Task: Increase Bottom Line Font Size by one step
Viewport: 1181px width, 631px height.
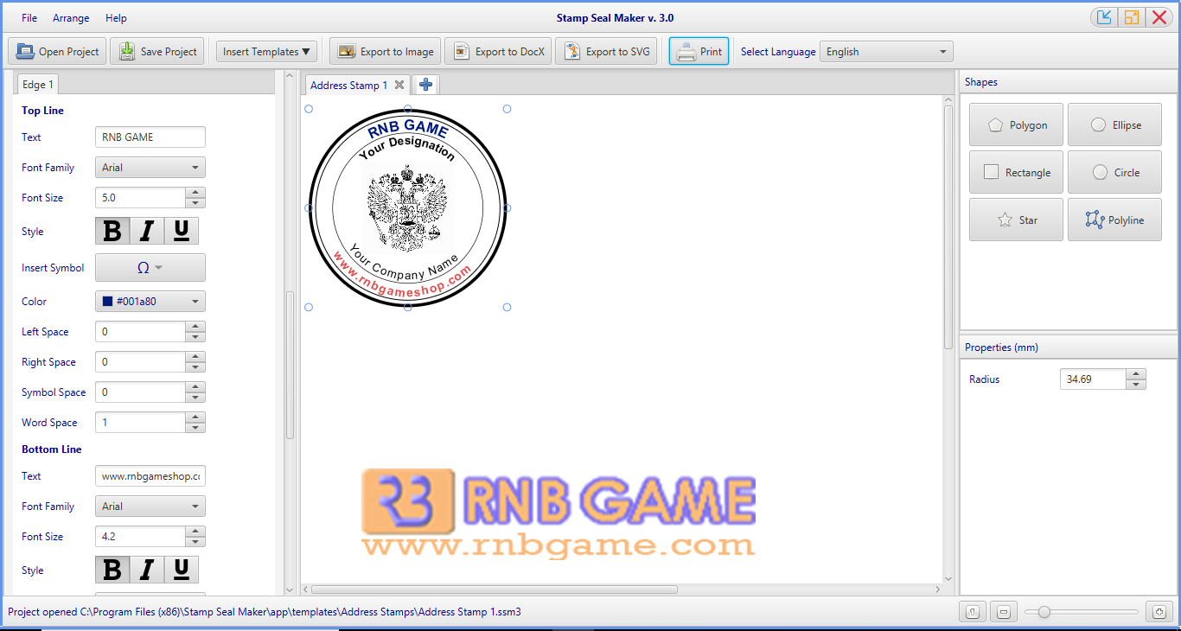Action: [196, 532]
